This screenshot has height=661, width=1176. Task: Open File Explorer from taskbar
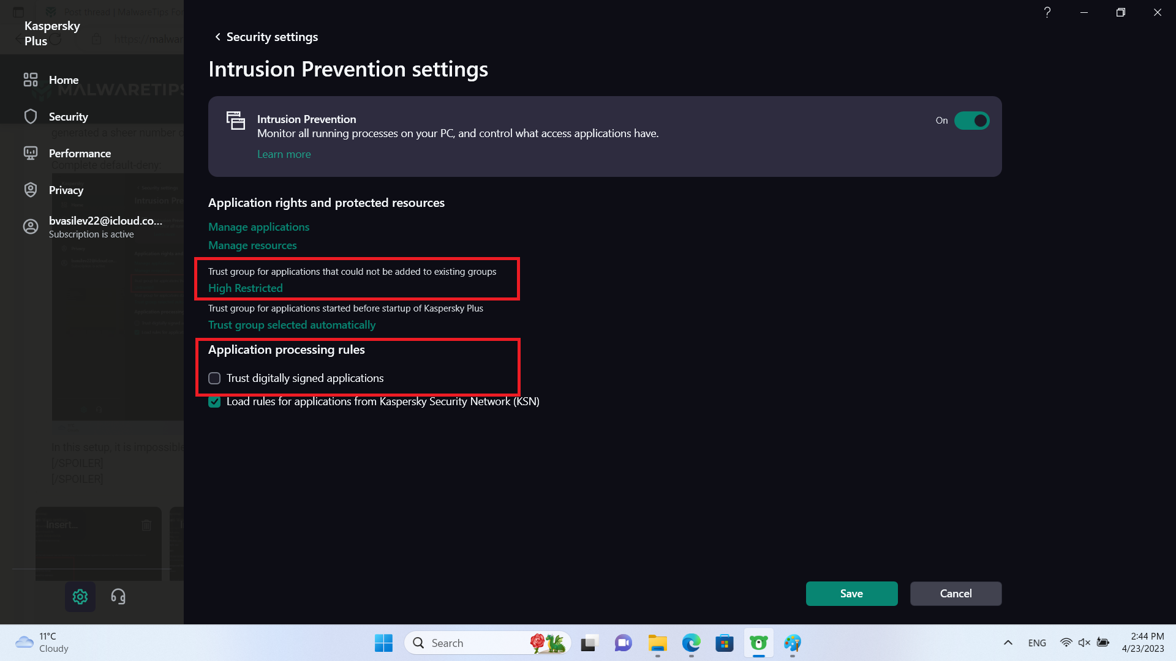[658, 643]
